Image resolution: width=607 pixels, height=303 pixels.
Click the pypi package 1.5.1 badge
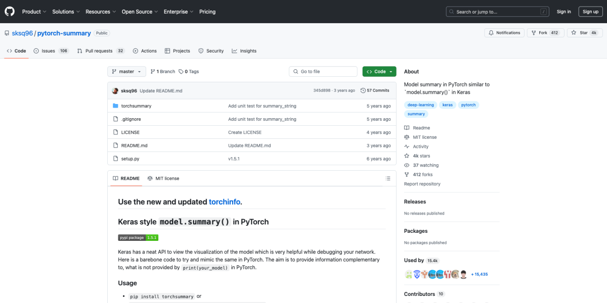click(138, 237)
